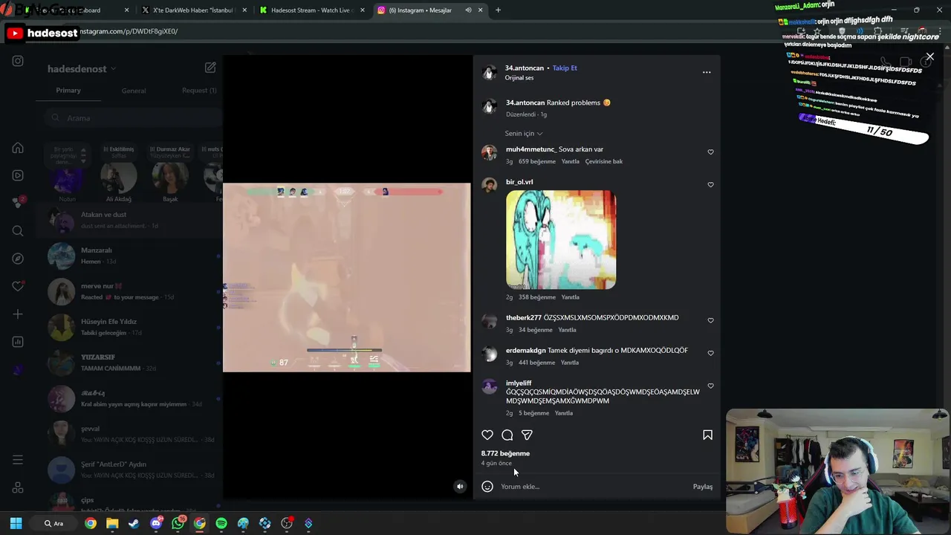Start a new message with the compose icon
Image resolution: width=951 pixels, height=535 pixels.
(210, 68)
